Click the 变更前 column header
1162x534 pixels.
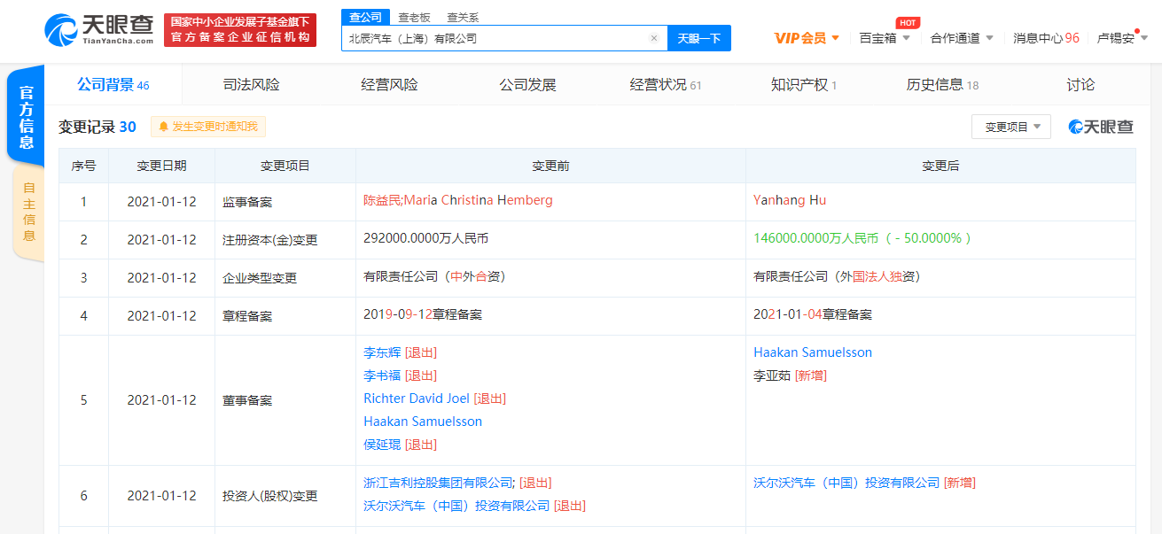point(550,166)
